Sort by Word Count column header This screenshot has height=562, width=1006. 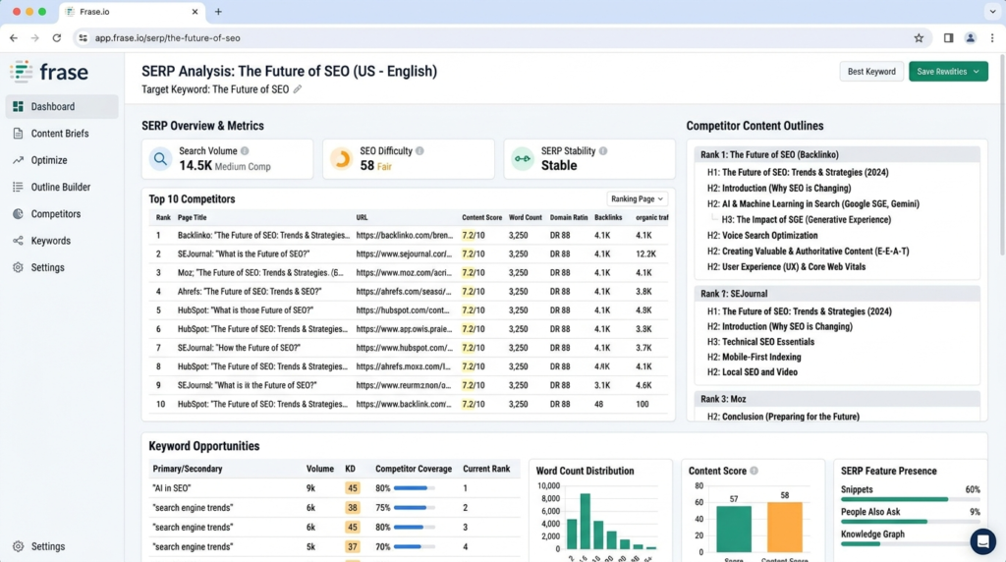[x=526, y=217]
